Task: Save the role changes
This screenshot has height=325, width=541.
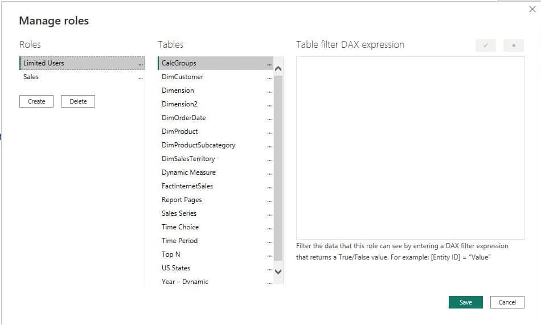Action: (465, 302)
